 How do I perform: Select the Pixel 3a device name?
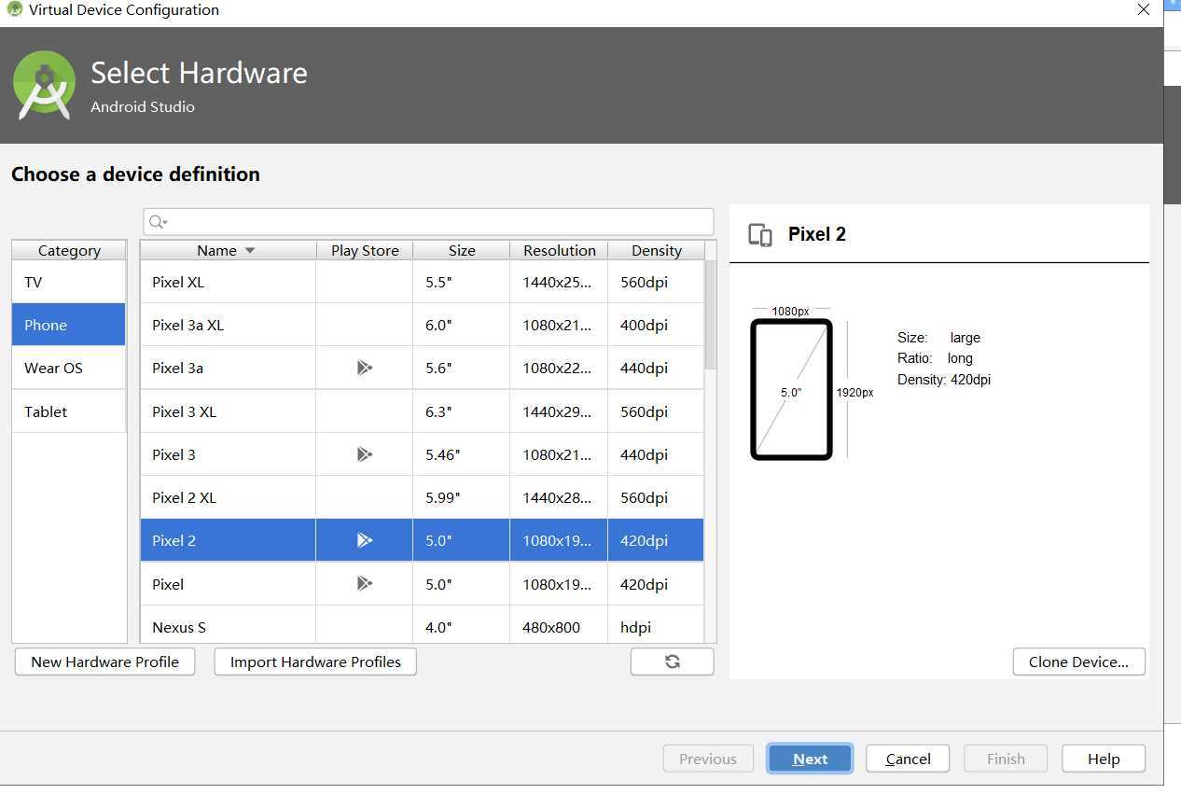click(x=177, y=368)
